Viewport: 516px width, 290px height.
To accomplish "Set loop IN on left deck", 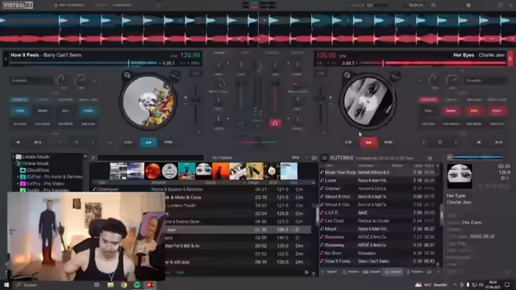I will pyautogui.click(x=18, y=143).
